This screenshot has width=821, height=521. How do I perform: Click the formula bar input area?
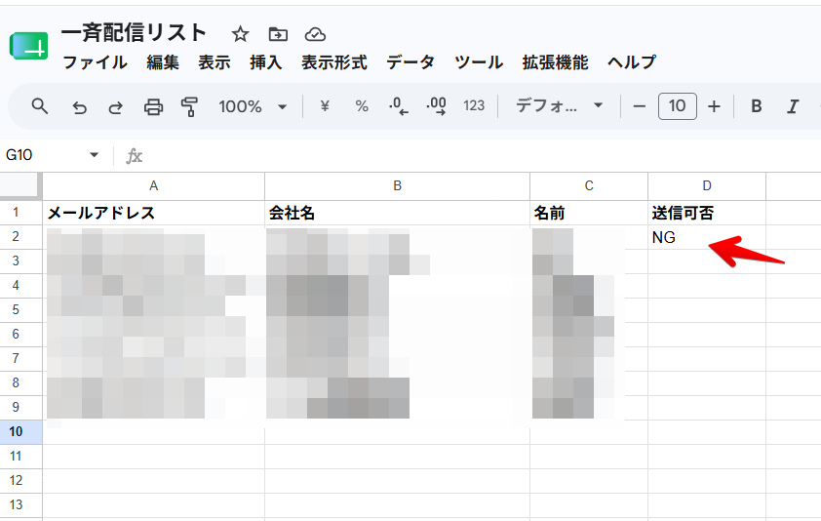[482, 156]
